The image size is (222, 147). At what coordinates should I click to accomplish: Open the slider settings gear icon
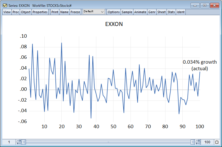(217, 142)
